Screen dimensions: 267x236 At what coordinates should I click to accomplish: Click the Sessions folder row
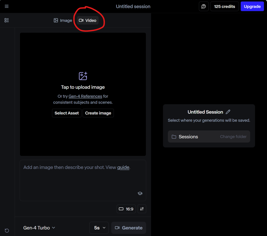[209, 136]
